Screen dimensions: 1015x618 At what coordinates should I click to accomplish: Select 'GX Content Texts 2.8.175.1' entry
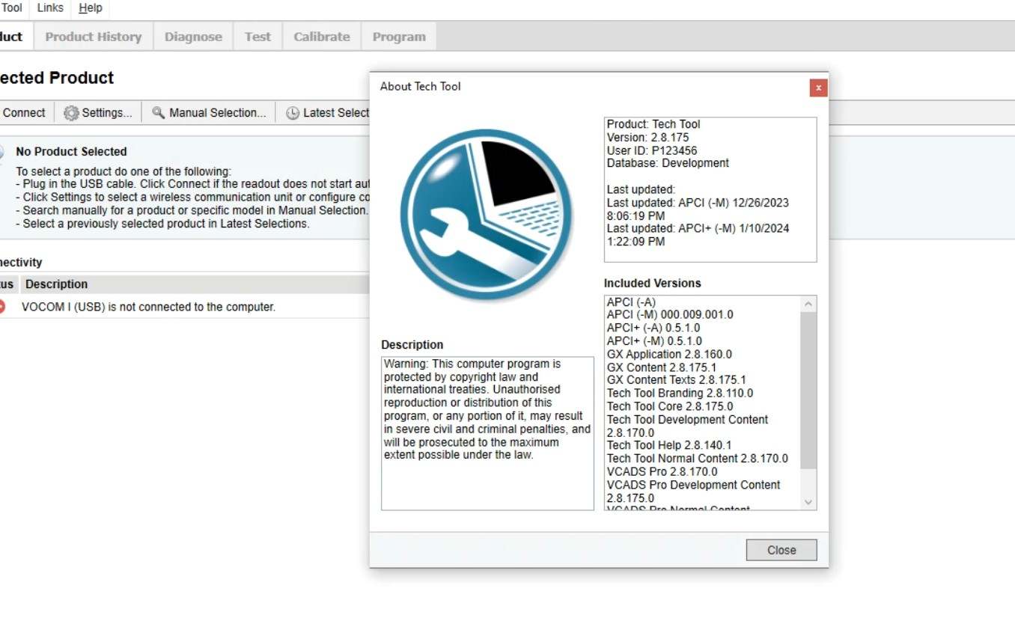(x=676, y=380)
